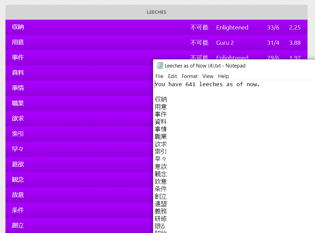Place cursor in 'You have 641 leeches' line
The image size is (315, 233).
207,84
